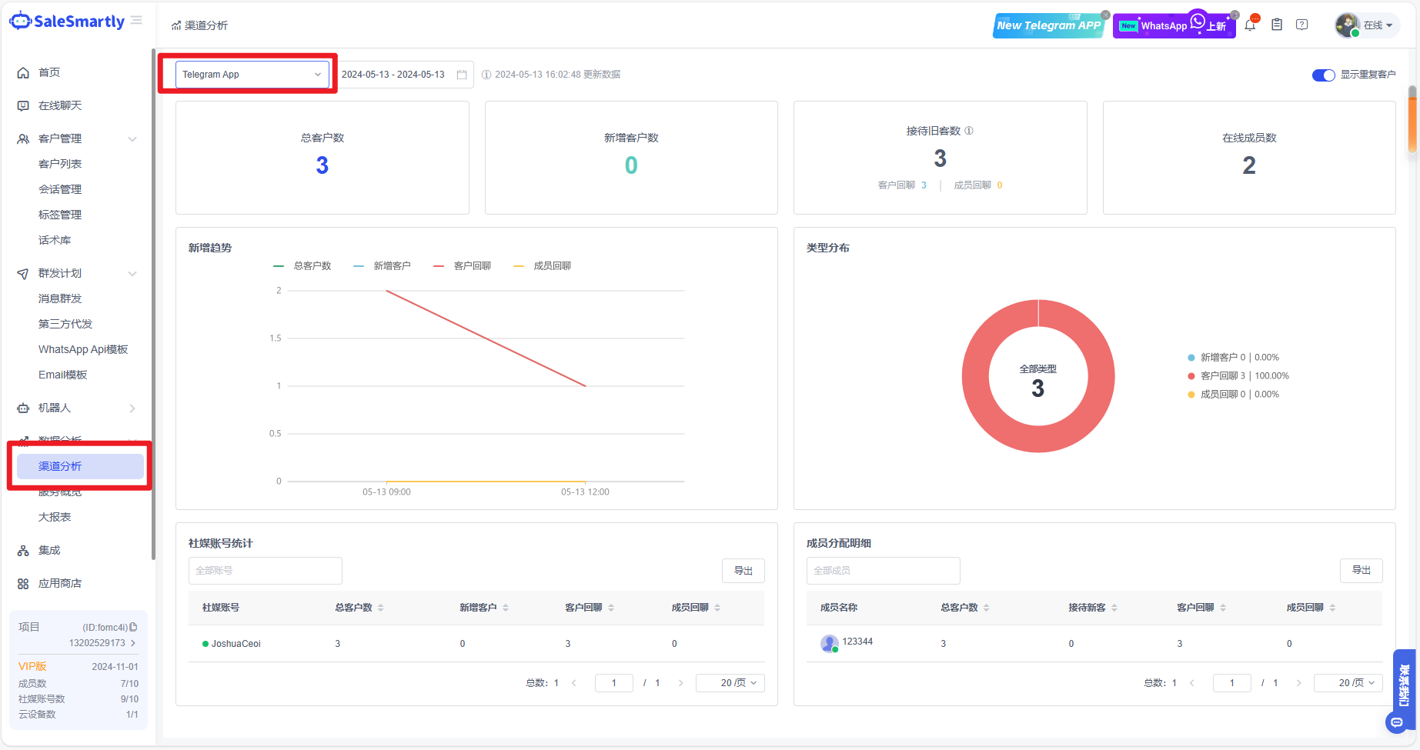Go to 大报表 in sidebar
The width and height of the screenshot is (1420, 750).
pos(55,517)
